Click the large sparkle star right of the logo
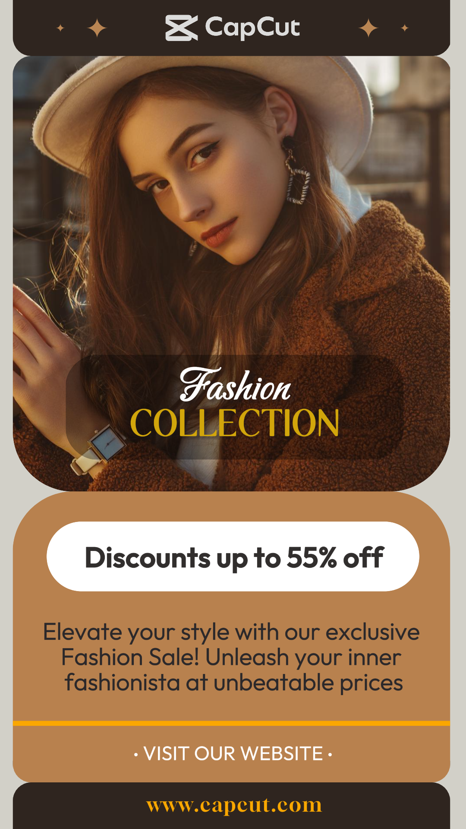466x829 pixels. (x=368, y=28)
